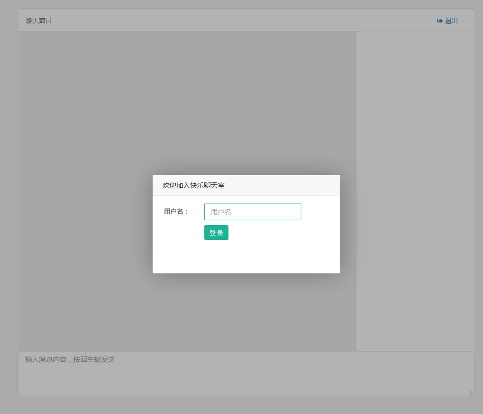Click the 用户名： field label
The image size is (483, 414).
[176, 211]
